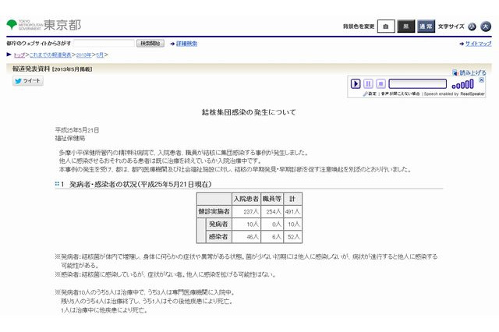
Task: Select the normal (通常) background color button
Action: [x=426, y=26]
